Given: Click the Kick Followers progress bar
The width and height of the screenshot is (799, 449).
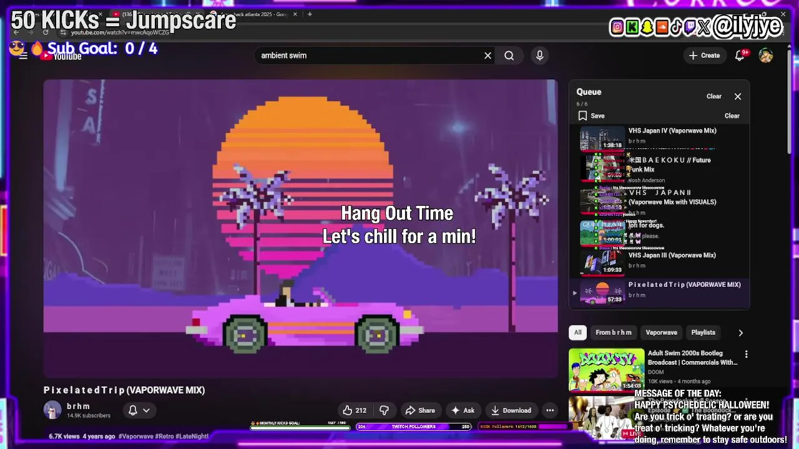Looking at the screenshot, I should 524,427.
